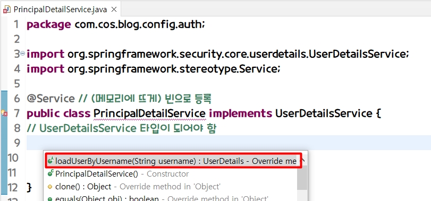The image size is (431, 201).
Task: Click the suggestion popup scrollbar thumb
Action: (302, 177)
